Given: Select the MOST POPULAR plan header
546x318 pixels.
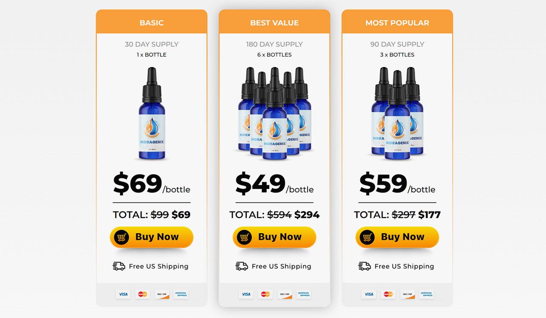Looking at the screenshot, I should tap(397, 22).
